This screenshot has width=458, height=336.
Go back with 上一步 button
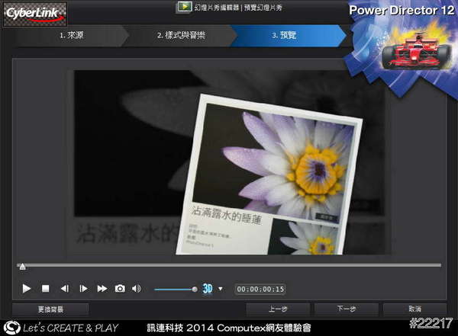278,309
